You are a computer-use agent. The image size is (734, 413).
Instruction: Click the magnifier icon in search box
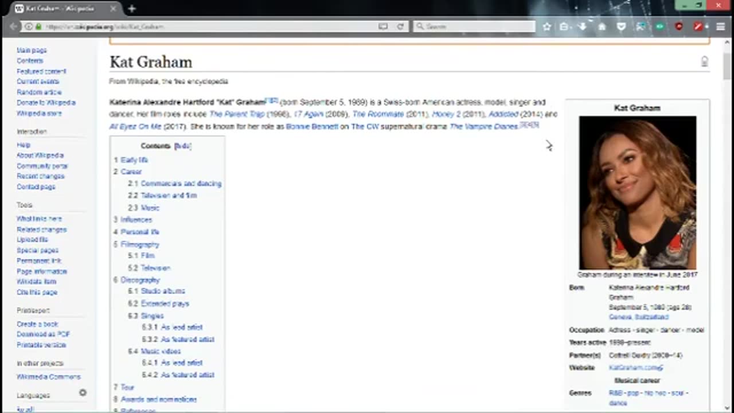(420, 26)
